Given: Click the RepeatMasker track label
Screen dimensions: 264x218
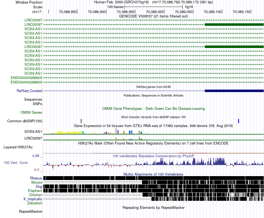Looking at the screenshot, I should tap(31, 211).
